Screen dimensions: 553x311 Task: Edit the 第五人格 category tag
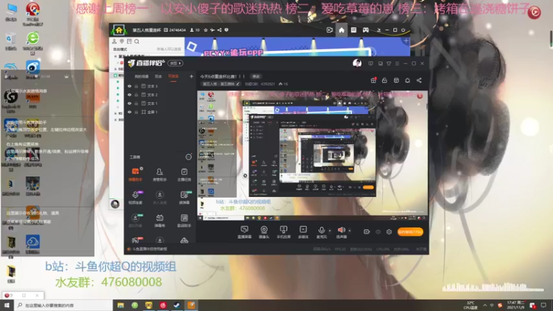click(x=221, y=84)
